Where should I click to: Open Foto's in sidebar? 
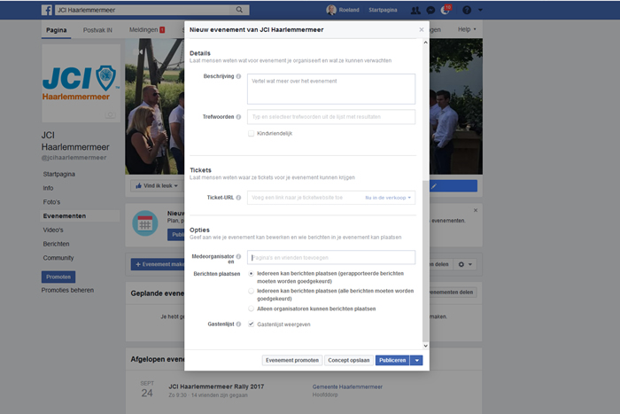coord(51,202)
